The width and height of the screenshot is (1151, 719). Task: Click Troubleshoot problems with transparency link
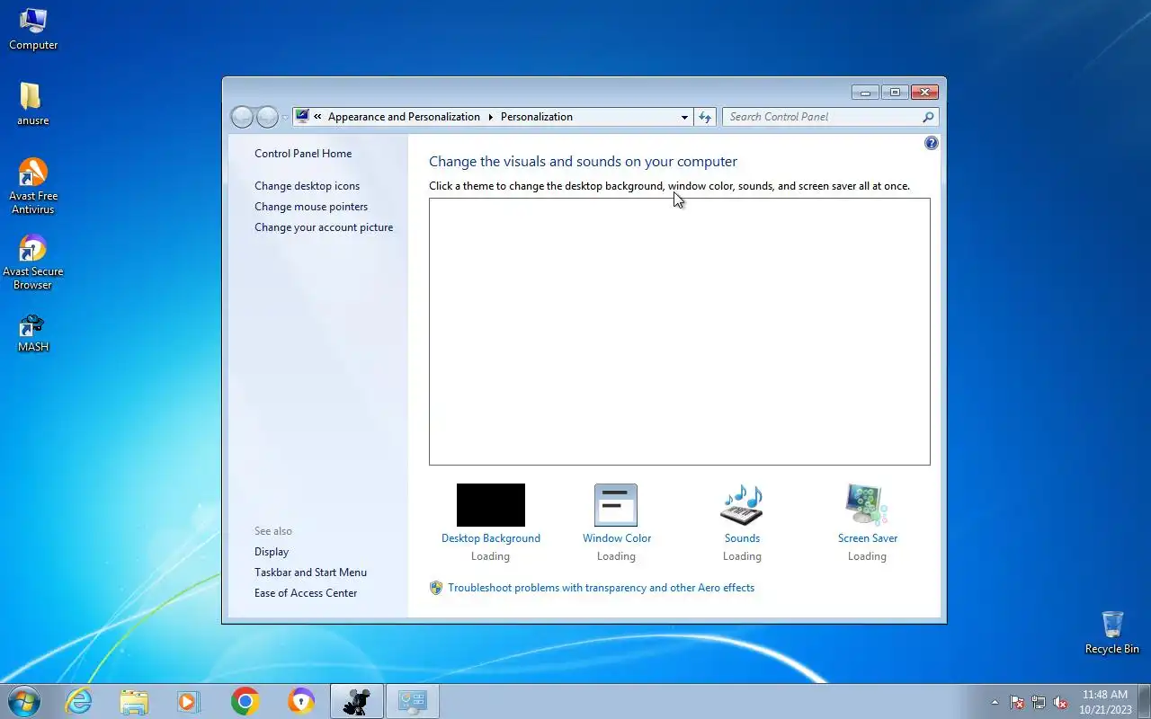coord(601,588)
